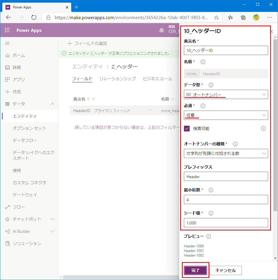Viewport: 278px width, 280px height.
Task: Expand the チャットボット sidebar section
Action: click(52, 219)
